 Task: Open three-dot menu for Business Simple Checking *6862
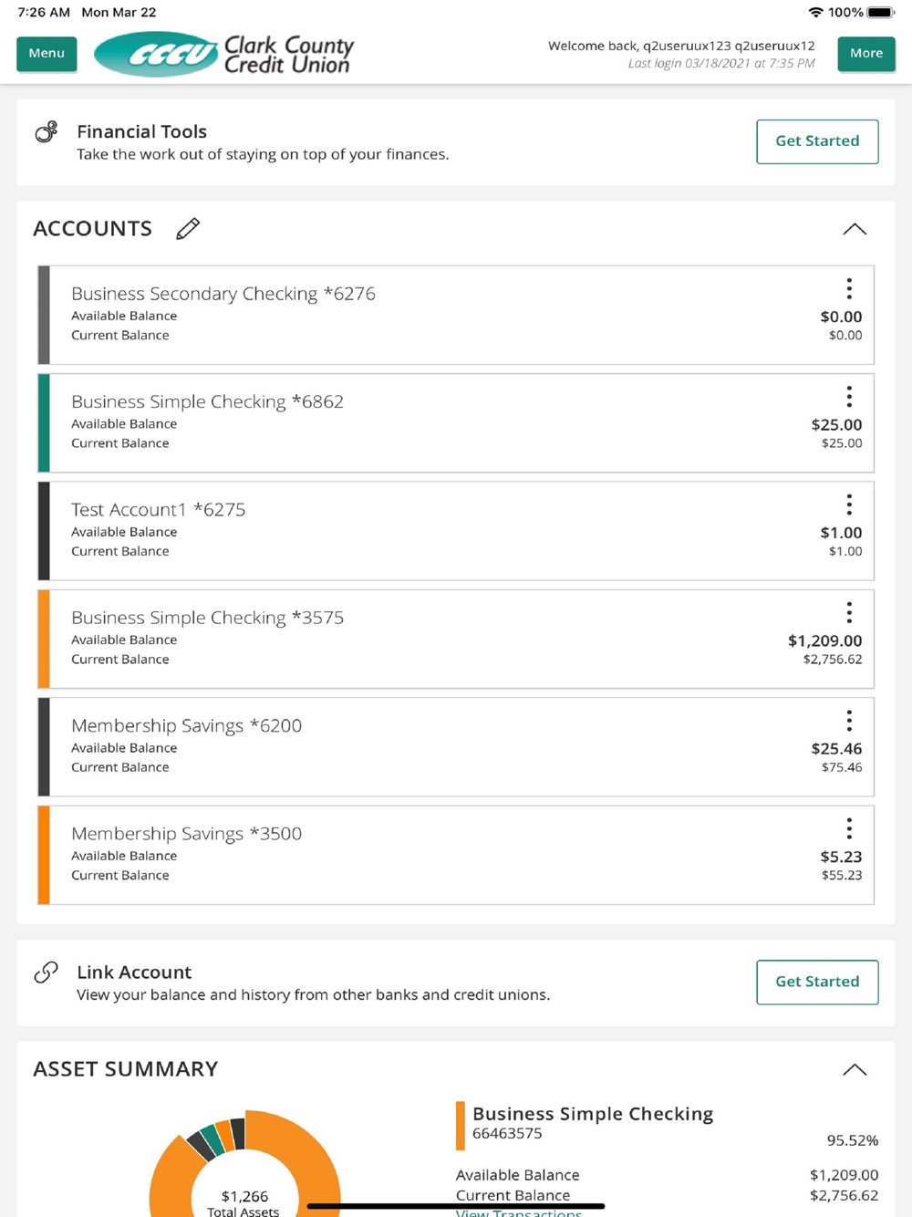[849, 397]
